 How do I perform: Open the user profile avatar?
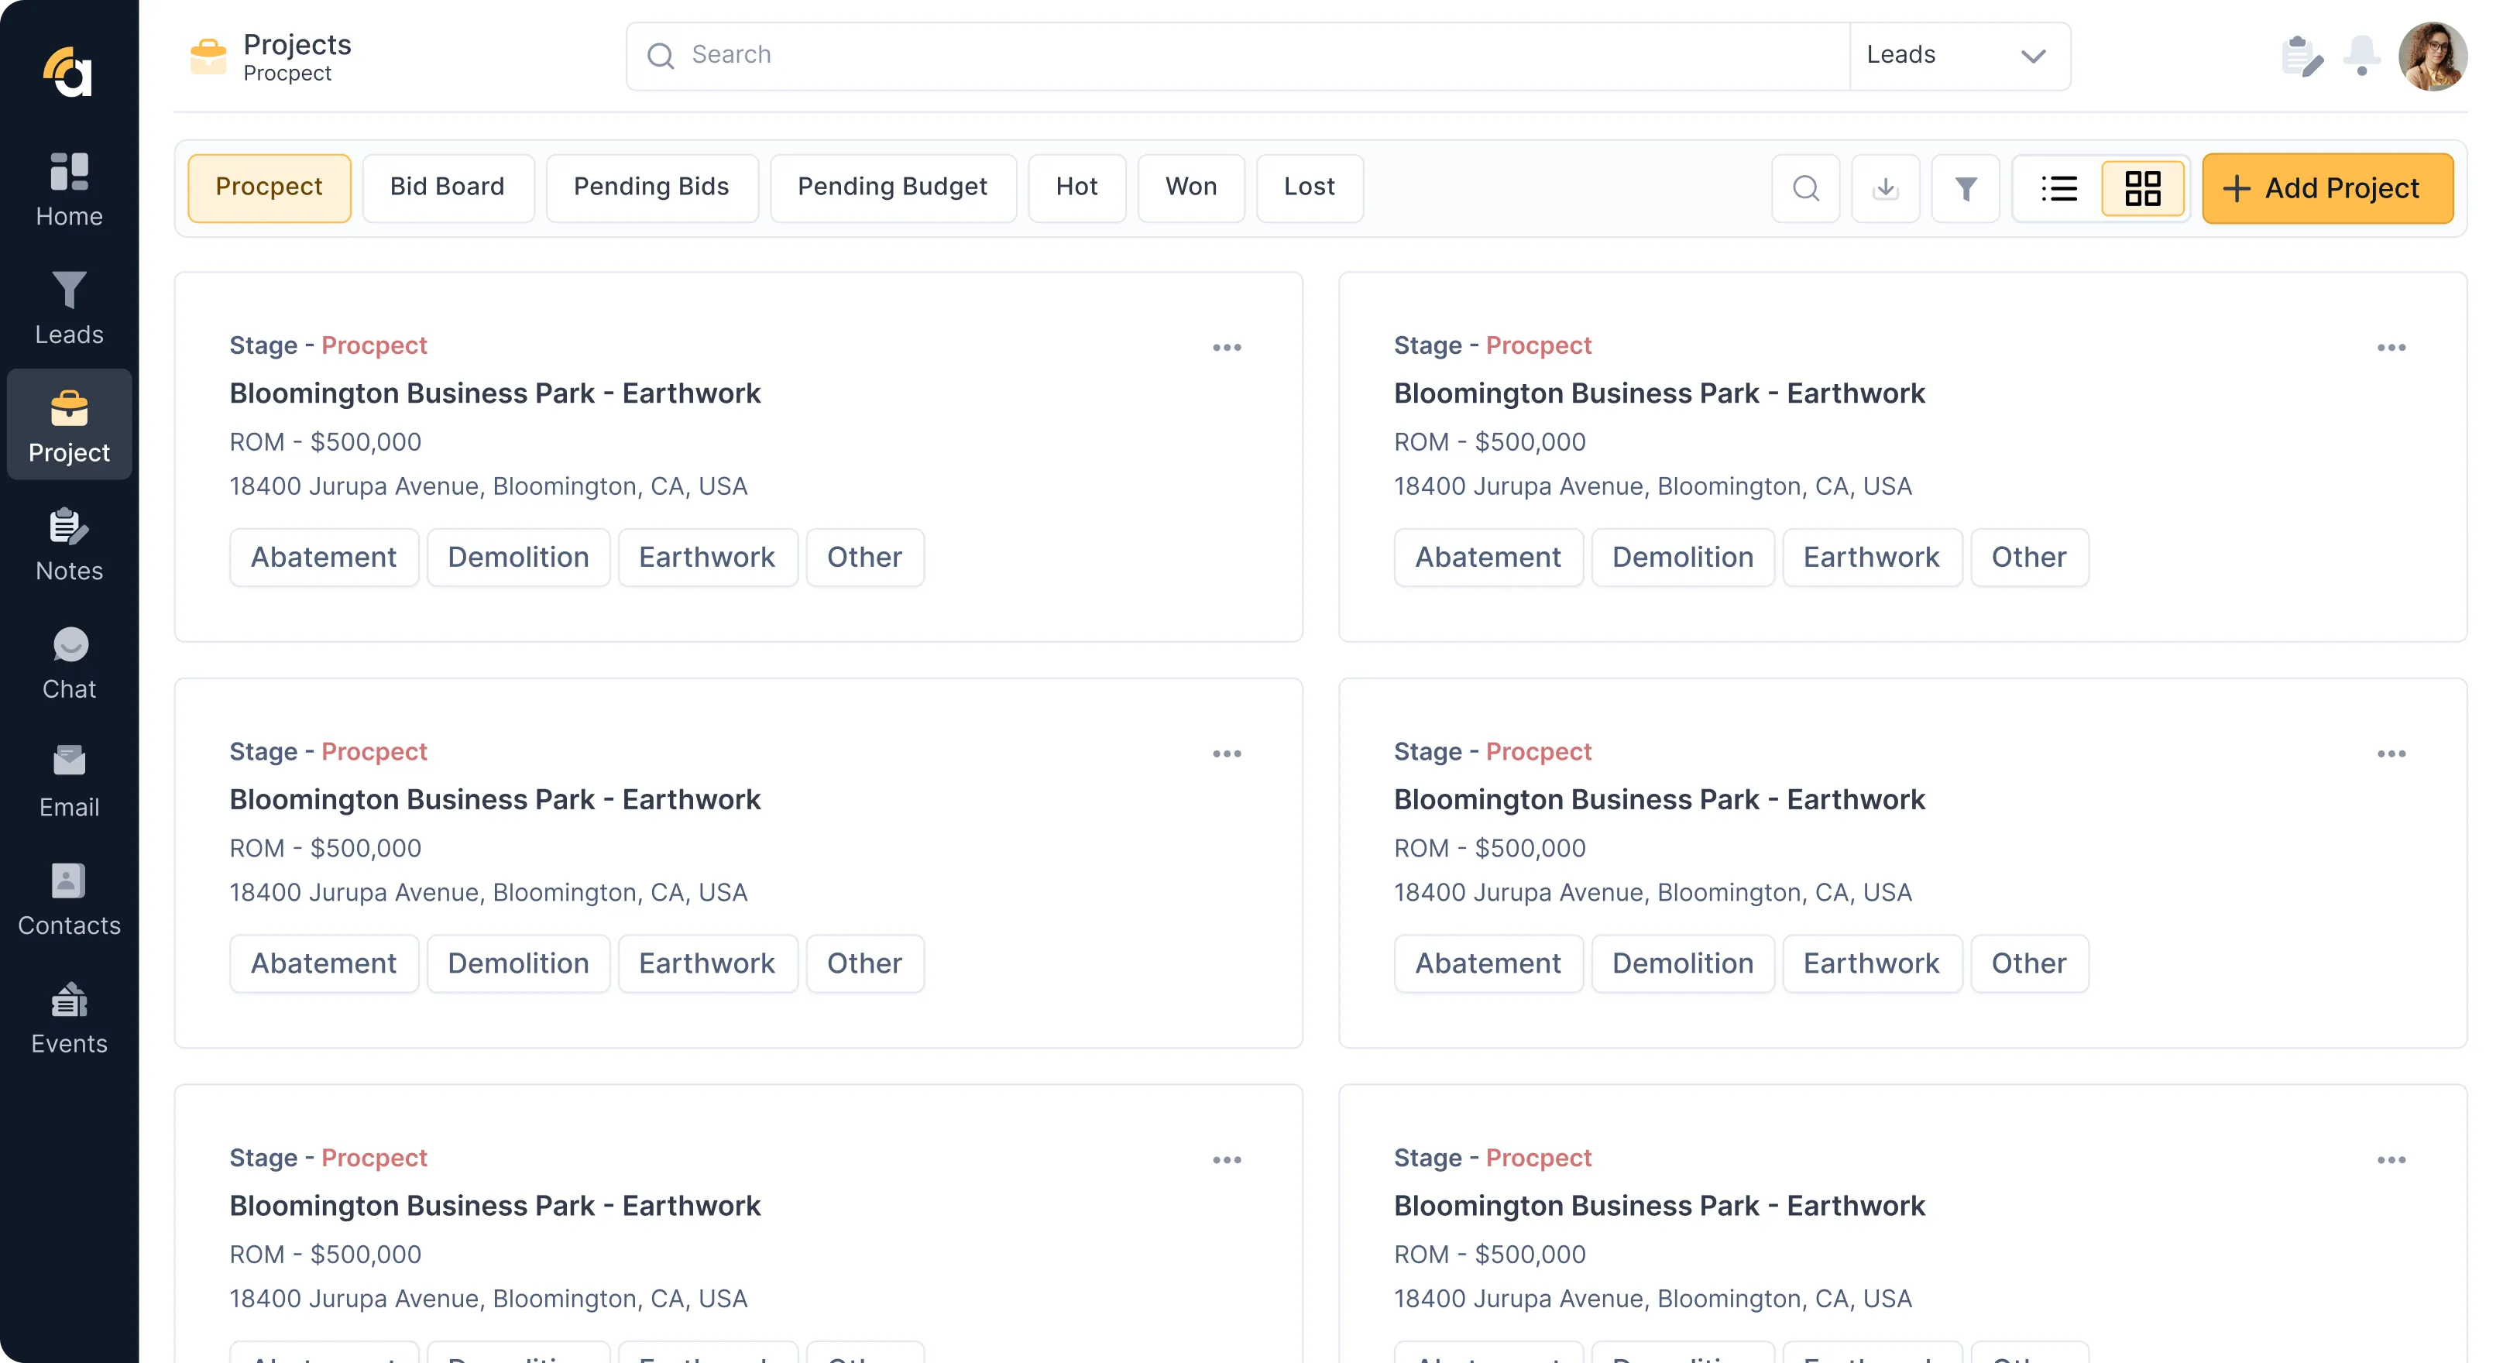2433,57
